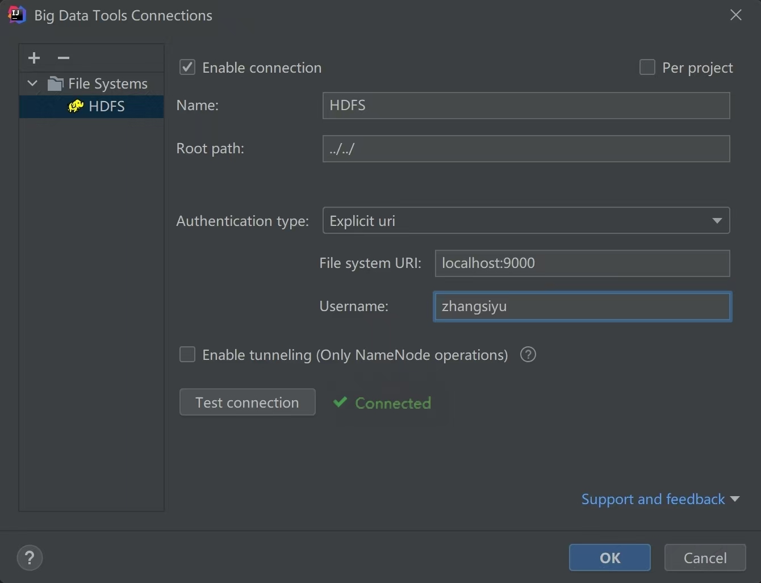The image size is (761, 583).
Task: Open tunneling help via the question mark icon
Action: coord(527,354)
